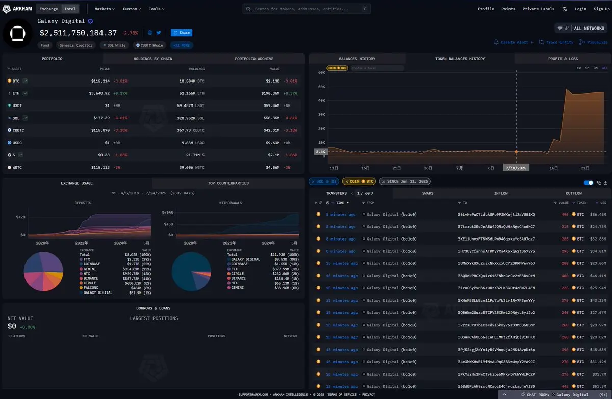Remove the SINCE Jun 11, 2025 filter chip

382,182
